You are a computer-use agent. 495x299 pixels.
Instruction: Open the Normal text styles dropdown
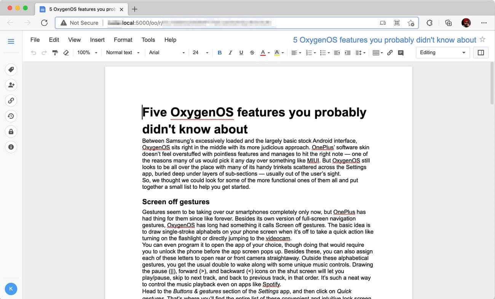coord(120,53)
